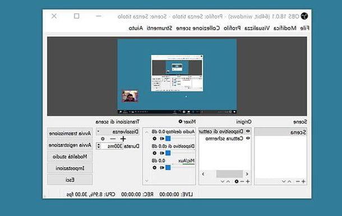The width and height of the screenshot is (342, 216).
Task: Click the Mic/Aux volume slider handle
Action: 168,168
